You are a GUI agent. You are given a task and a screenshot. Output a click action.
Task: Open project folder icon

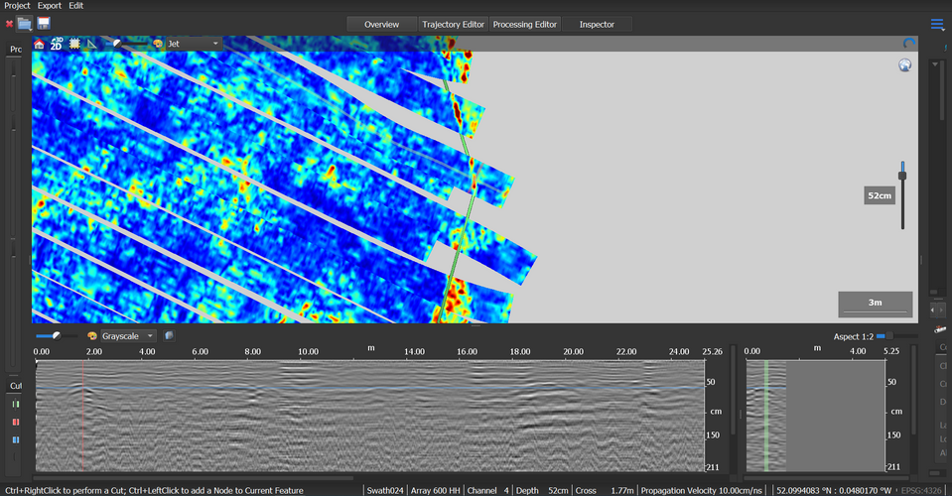[25, 23]
